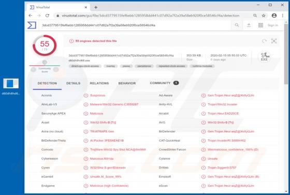Click the persistence tag

(144, 66)
